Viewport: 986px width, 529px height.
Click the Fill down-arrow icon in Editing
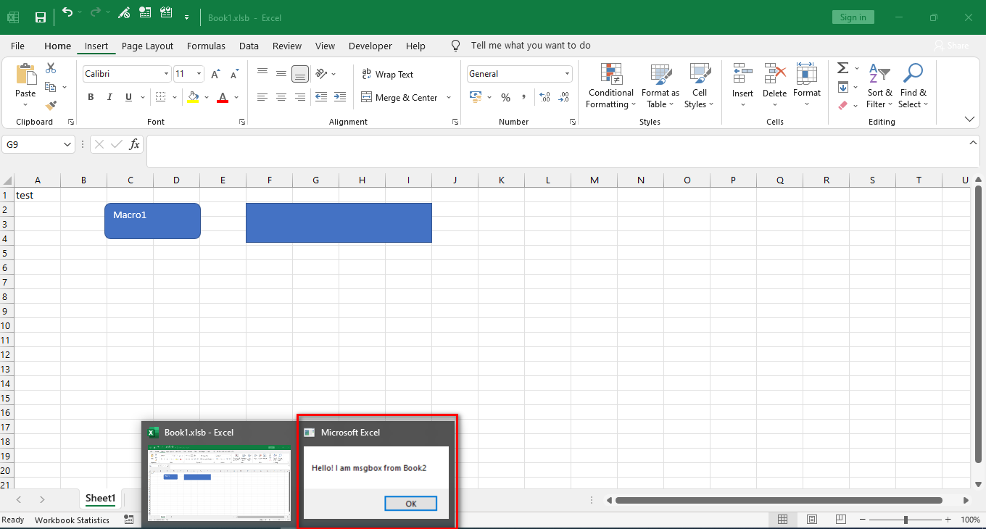coord(842,87)
